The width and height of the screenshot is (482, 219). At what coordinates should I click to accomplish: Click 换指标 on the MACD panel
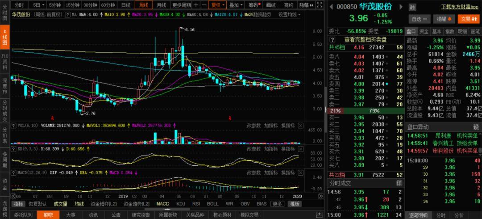pyautogui.click(x=288, y=173)
